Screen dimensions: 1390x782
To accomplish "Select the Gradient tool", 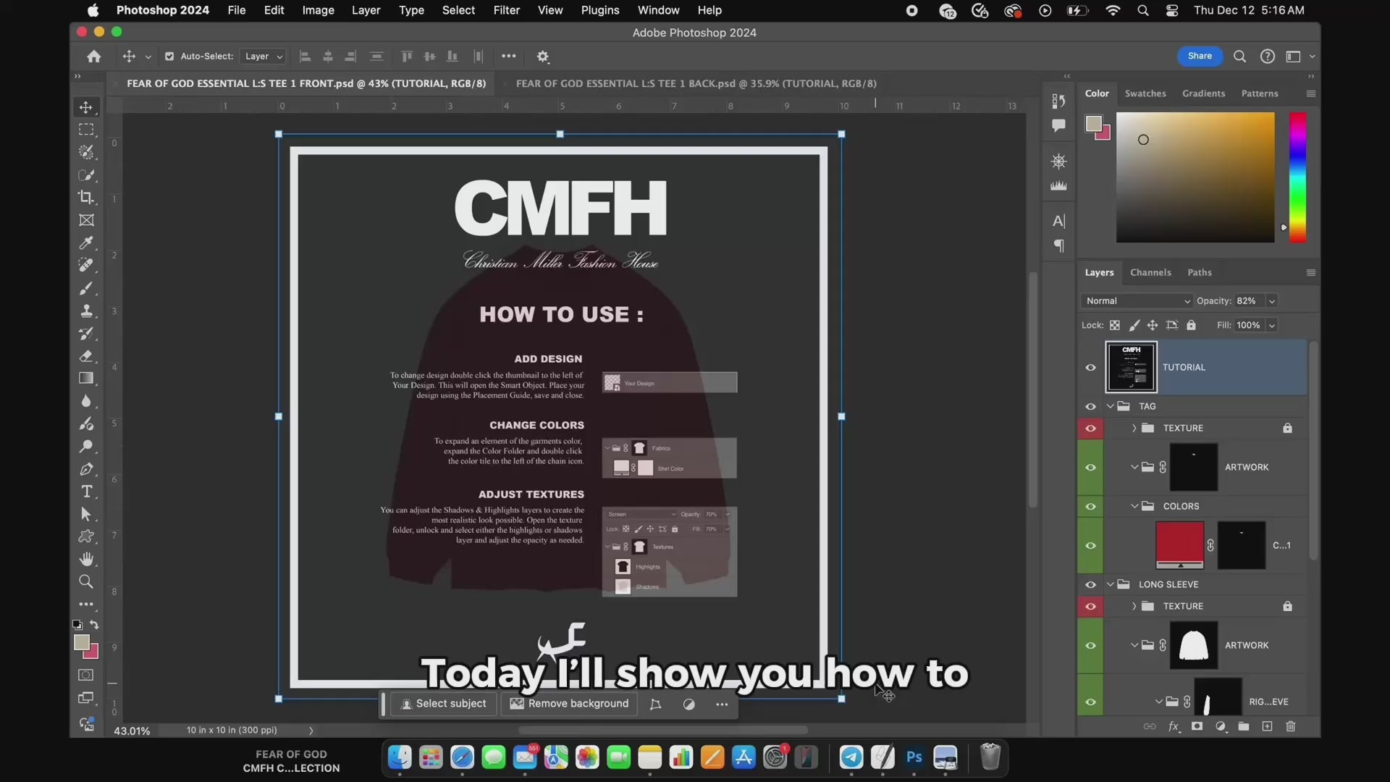I will (86, 379).
